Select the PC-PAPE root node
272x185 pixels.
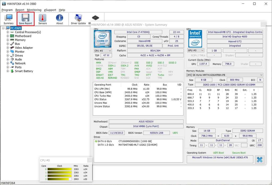click(16, 28)
